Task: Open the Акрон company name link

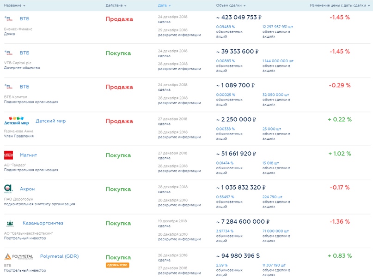Action: coord(27,189)
